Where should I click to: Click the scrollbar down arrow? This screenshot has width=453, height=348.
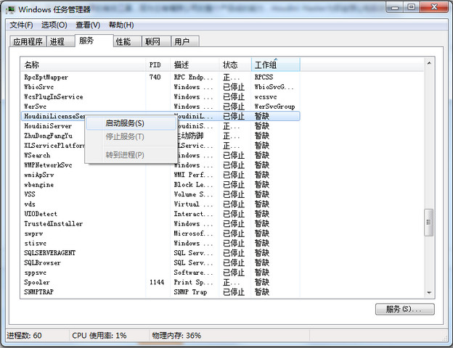coord(429,293)
